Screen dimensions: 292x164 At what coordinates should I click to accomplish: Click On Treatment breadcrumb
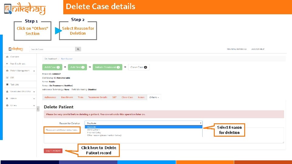pyautogui.click(x=51, y=59)
